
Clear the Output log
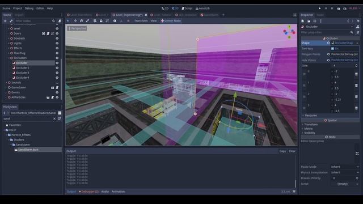pyautogui.click(x=292, y=151)
